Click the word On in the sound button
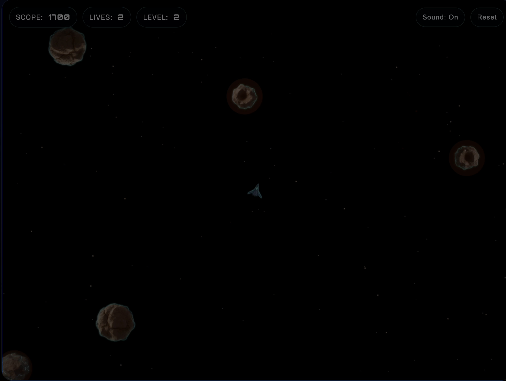The image size is (506, 381). pyautogui.click(x=453, y=17)
